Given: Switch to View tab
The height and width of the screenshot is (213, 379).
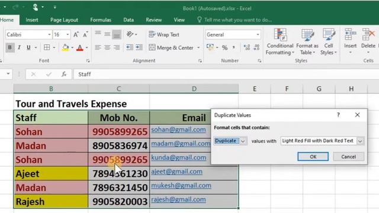Looking at the screenshot, I should click(179, 20).
